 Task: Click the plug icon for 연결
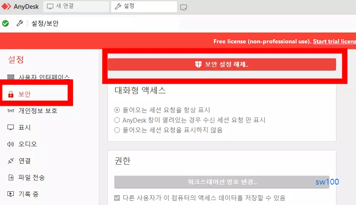tap(11, 161)
